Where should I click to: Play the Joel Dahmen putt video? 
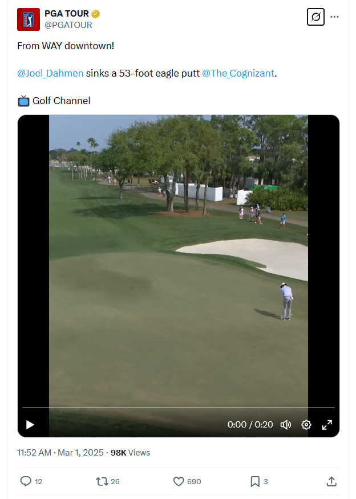tap(30, 425)
